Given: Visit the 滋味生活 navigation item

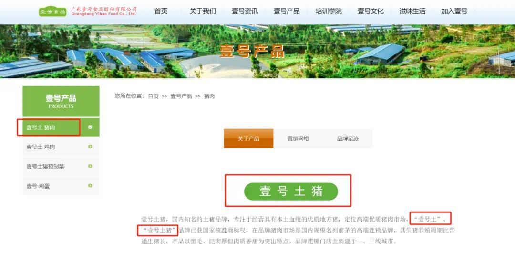Looking at the screenshot, I should point(412,11).
